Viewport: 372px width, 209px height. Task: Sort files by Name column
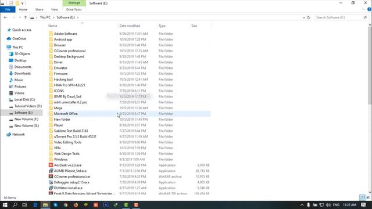click(x=53, y=26)
